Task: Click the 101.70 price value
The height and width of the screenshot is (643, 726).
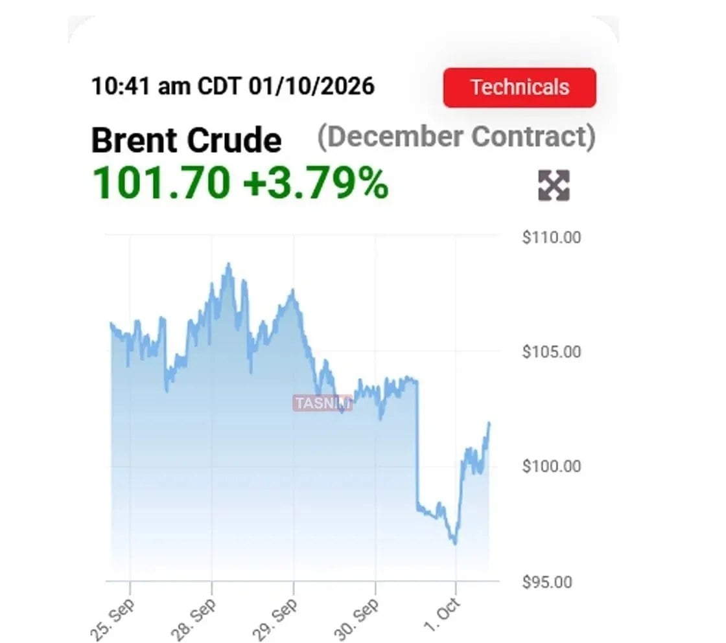Action: click(x=161, y=183)
